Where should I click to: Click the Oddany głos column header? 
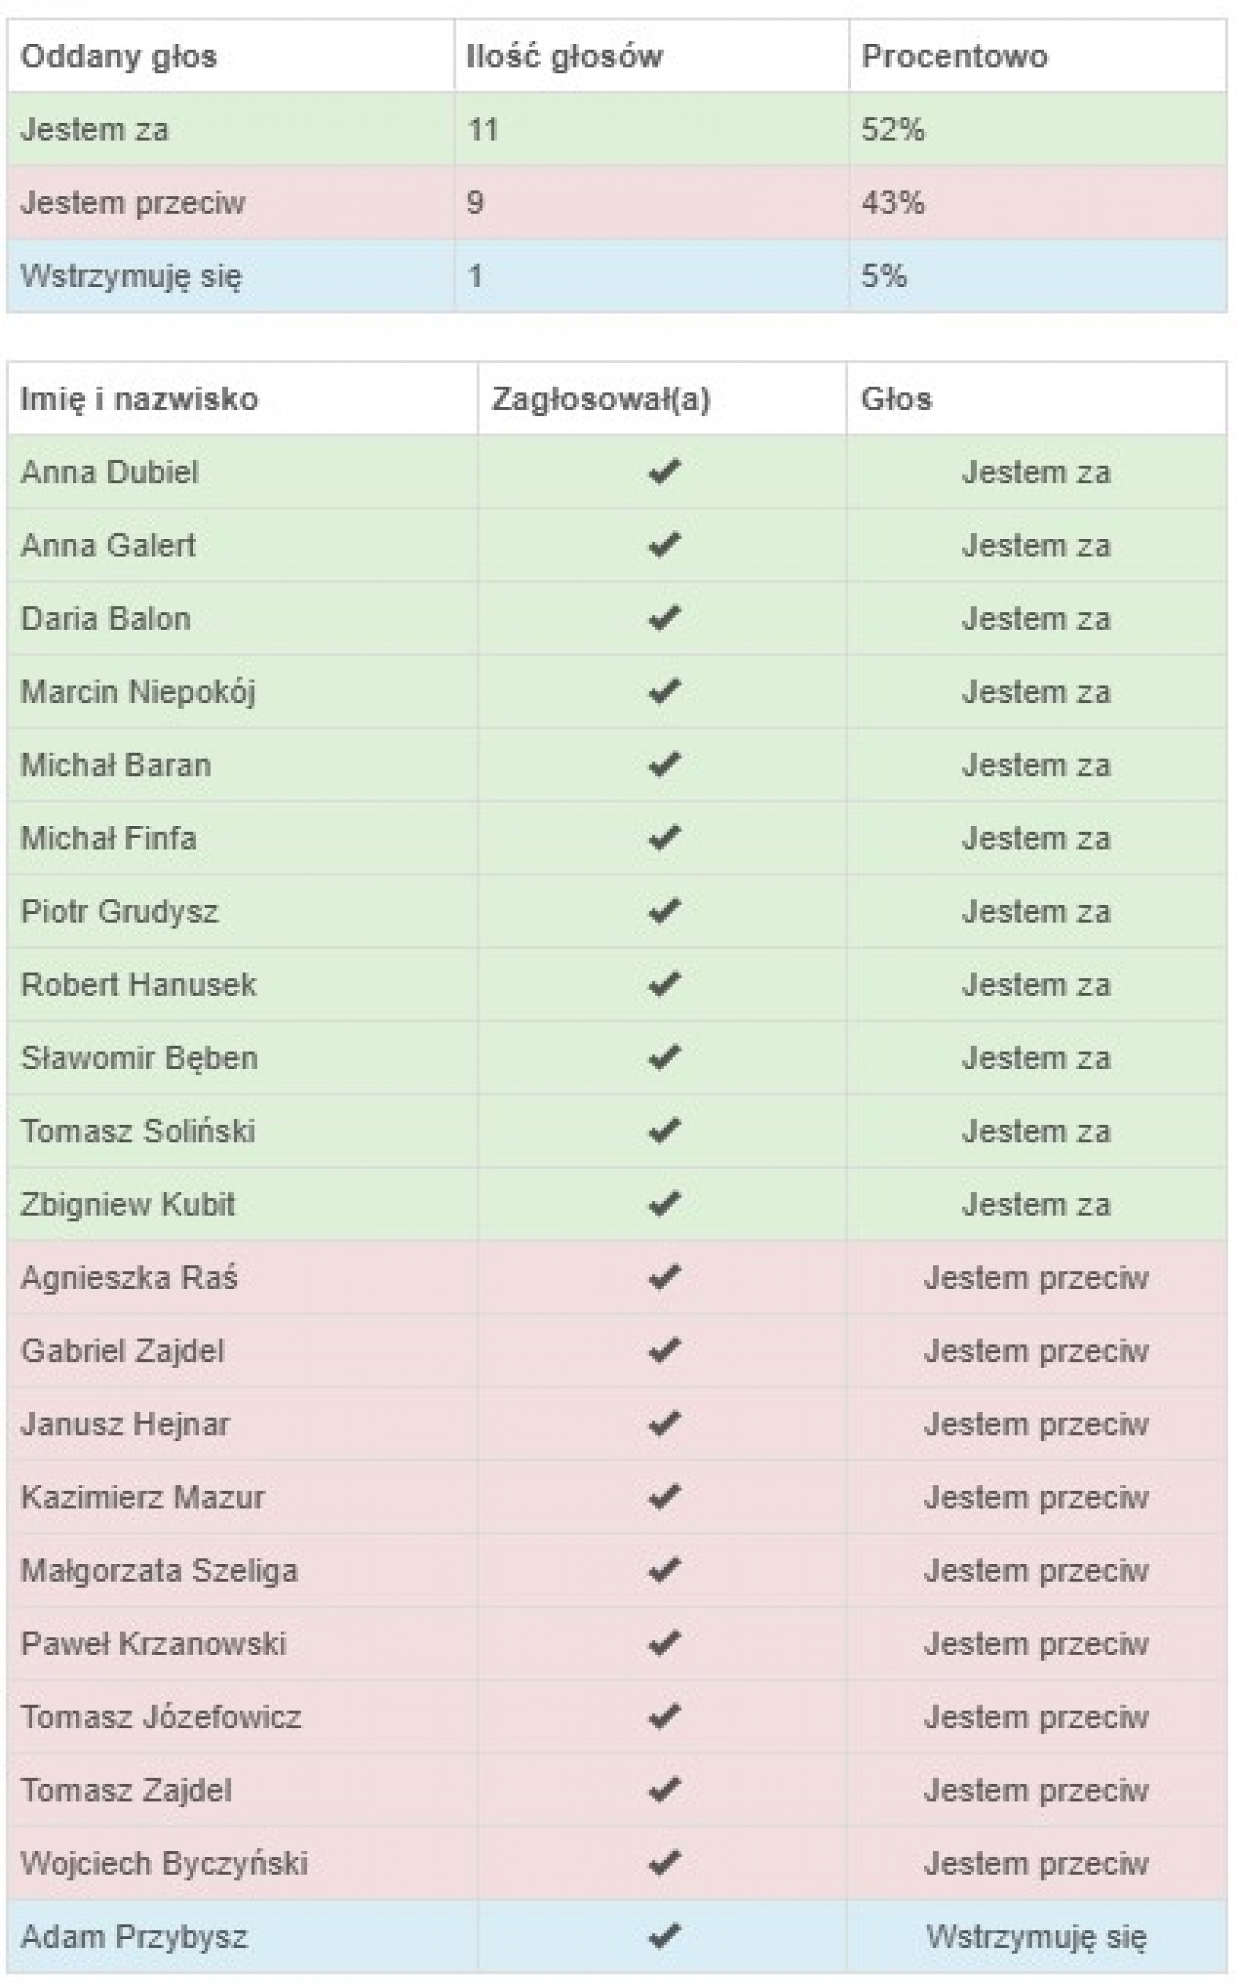click(x=119, y=56)
